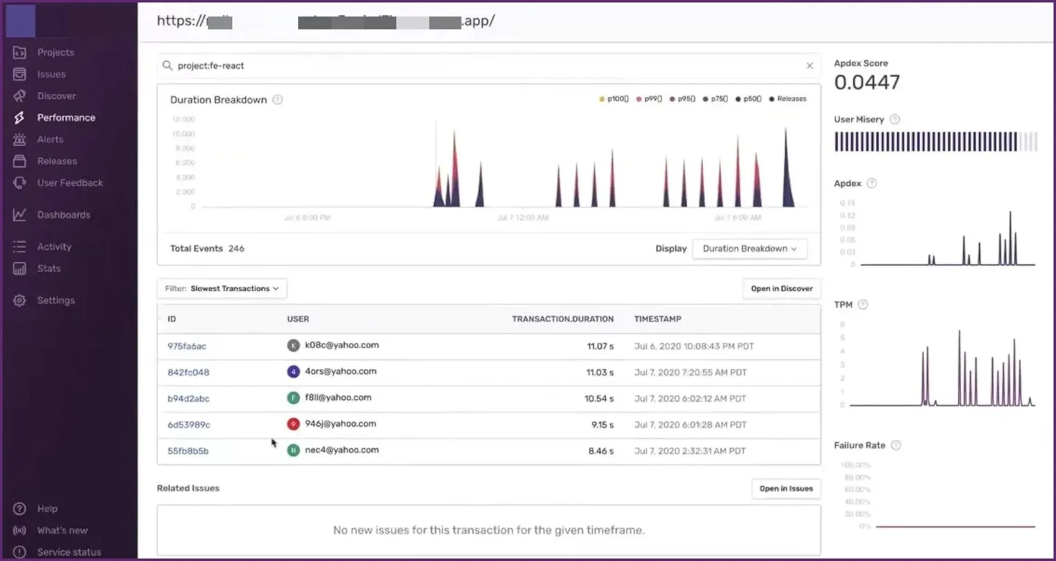
Task: Open the User Feedback icon
Action: 20,183
